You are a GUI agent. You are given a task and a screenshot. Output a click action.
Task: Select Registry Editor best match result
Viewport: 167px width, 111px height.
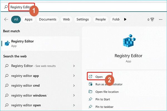(x=40, y=44)
